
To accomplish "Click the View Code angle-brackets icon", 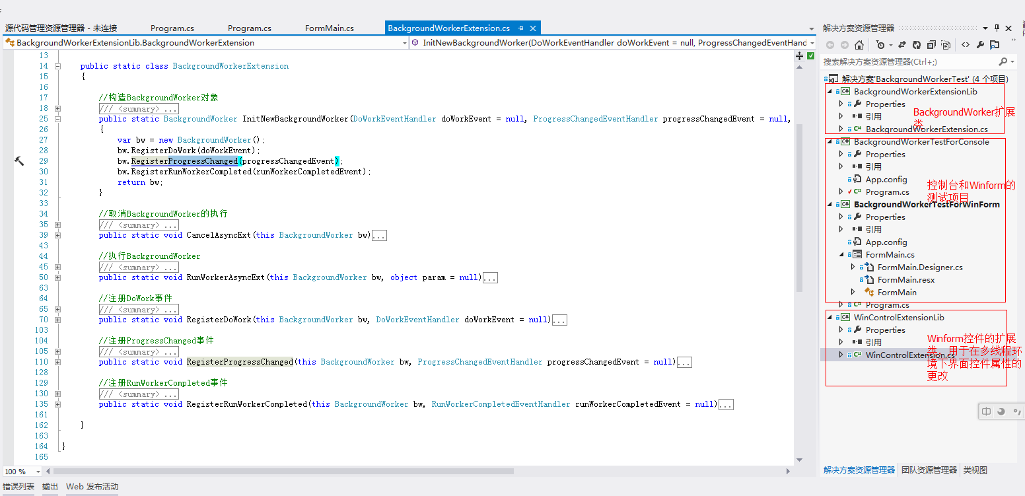I will (966, 45).
